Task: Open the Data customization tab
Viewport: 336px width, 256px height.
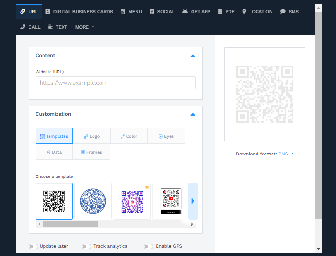Action: (54, 152)
